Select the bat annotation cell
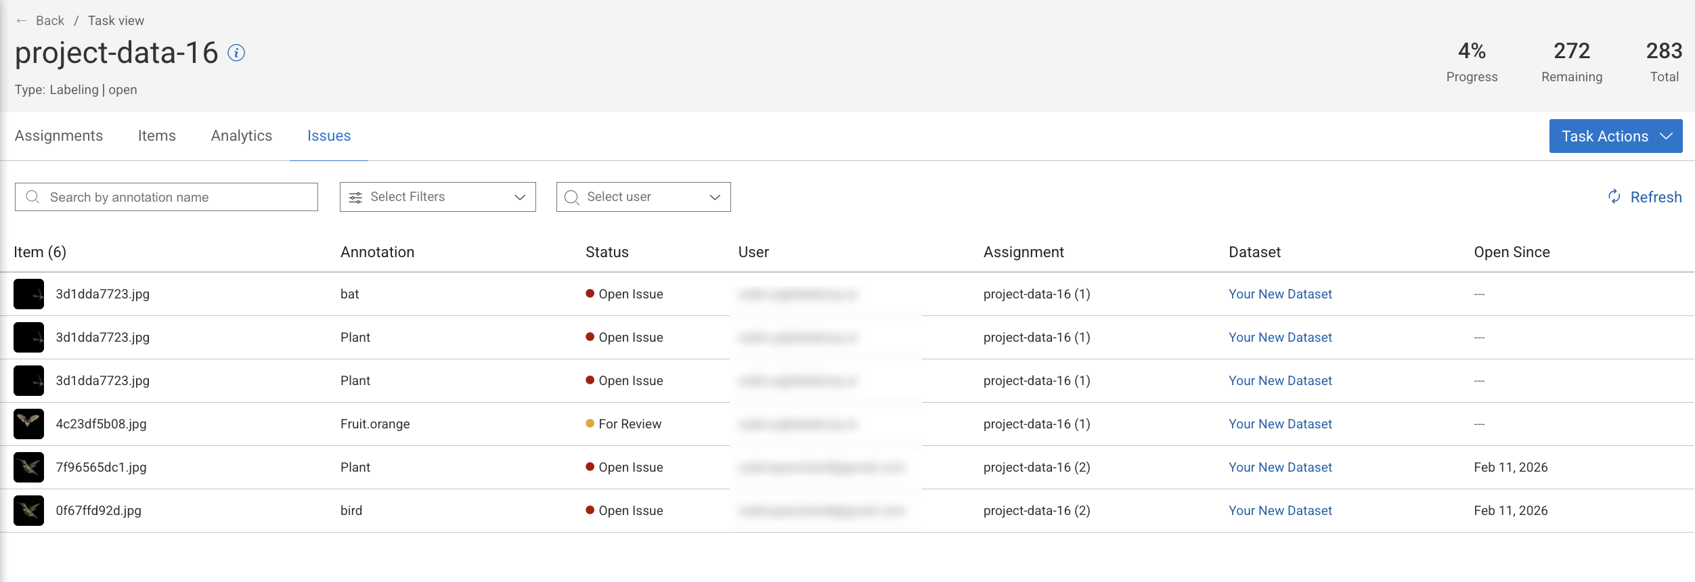The image size is (1695, 582). click(x=349, y=294)
